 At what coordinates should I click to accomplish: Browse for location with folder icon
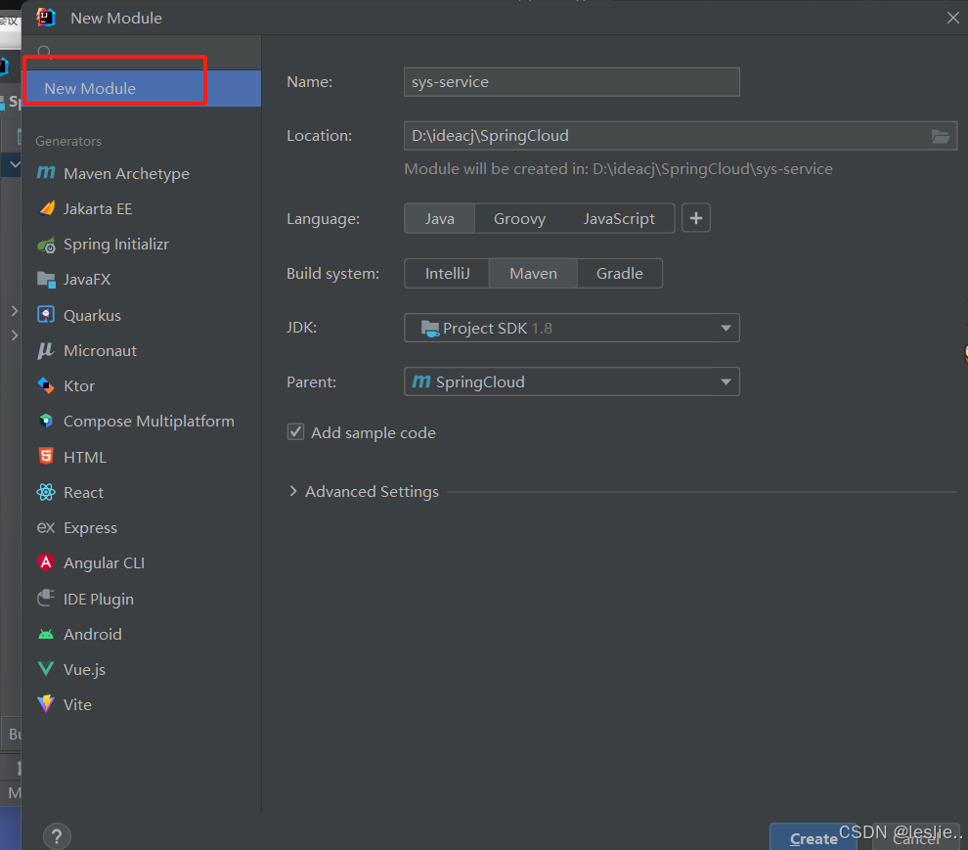(941, 136)
